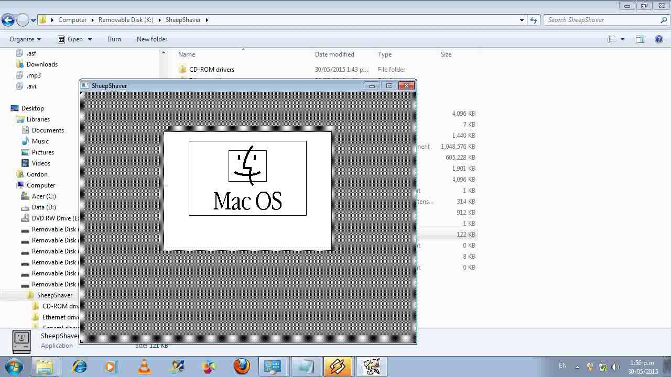Click Computer in the address breadcrumb
The image size is (671, 377).
pos(72,20)
